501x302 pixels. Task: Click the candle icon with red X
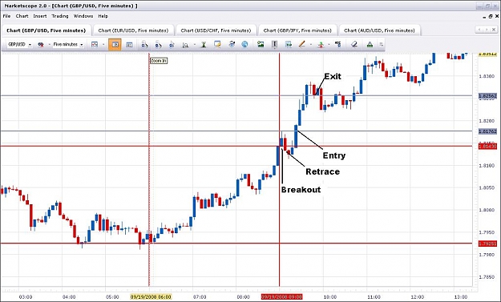[x=41, y=45]
